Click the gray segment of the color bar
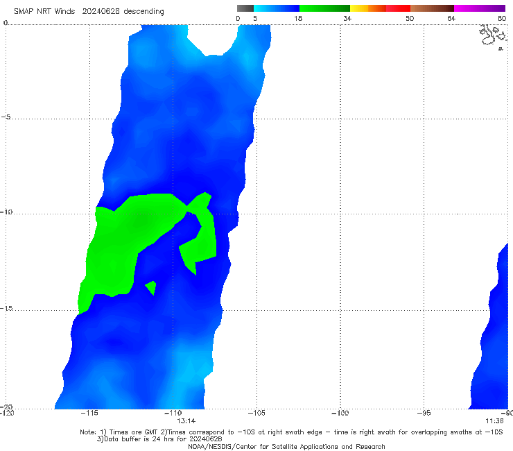 click(x=245, y=8)
